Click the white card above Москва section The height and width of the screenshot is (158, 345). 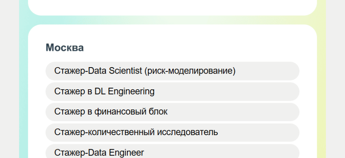[172, 7]
